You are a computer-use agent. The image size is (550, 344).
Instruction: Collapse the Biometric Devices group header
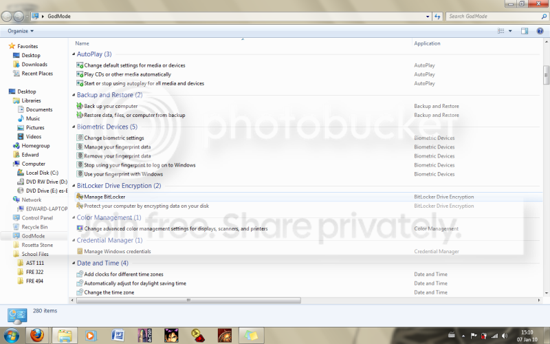(107, 127)
